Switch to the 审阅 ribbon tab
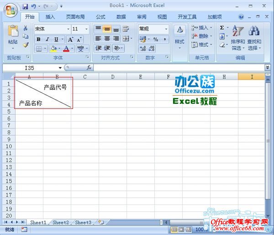This screenshot has width=274, height=235. (142, 17)
